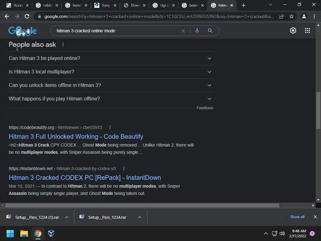Click the Google doodle logo
321x241 pixels.
pos(23,31)
